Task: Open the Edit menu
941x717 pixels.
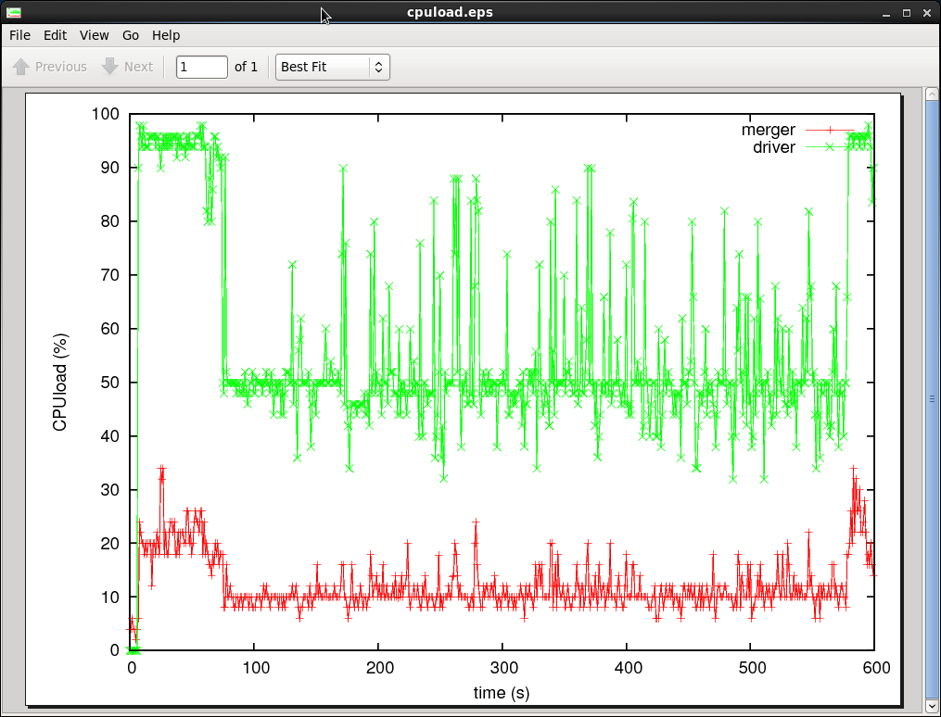Action: point(55,35)
